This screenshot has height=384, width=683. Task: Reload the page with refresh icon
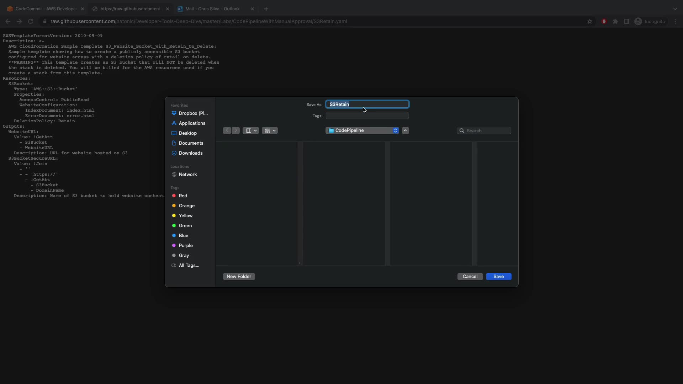coord(31,21)
